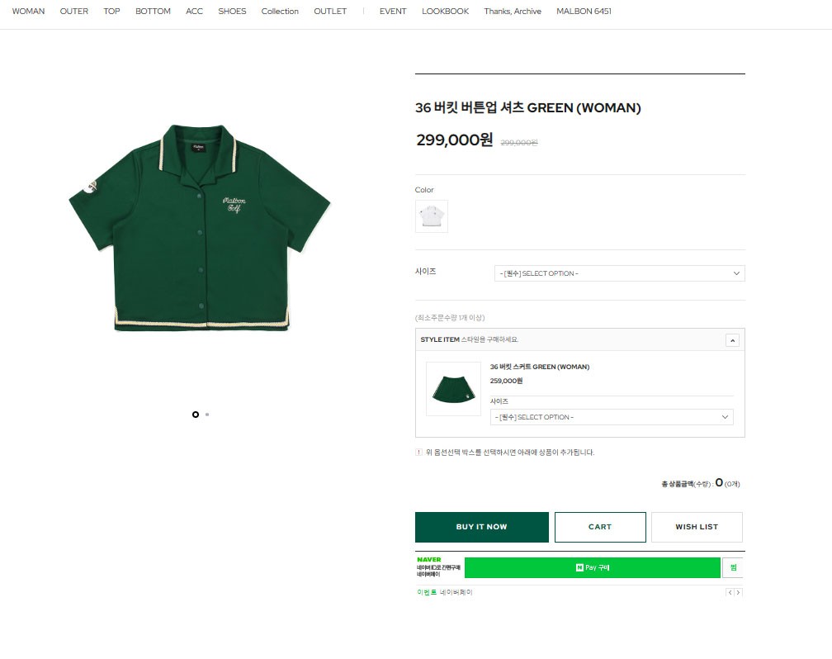Image resolution: width=832 pixels, height=659 pixels.
Task: Go to the SHOES category
Action: [x=232, y=12]
